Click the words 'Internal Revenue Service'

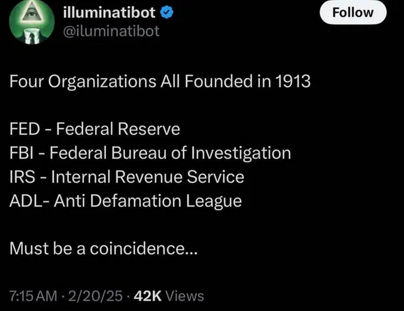pos(148,177)
